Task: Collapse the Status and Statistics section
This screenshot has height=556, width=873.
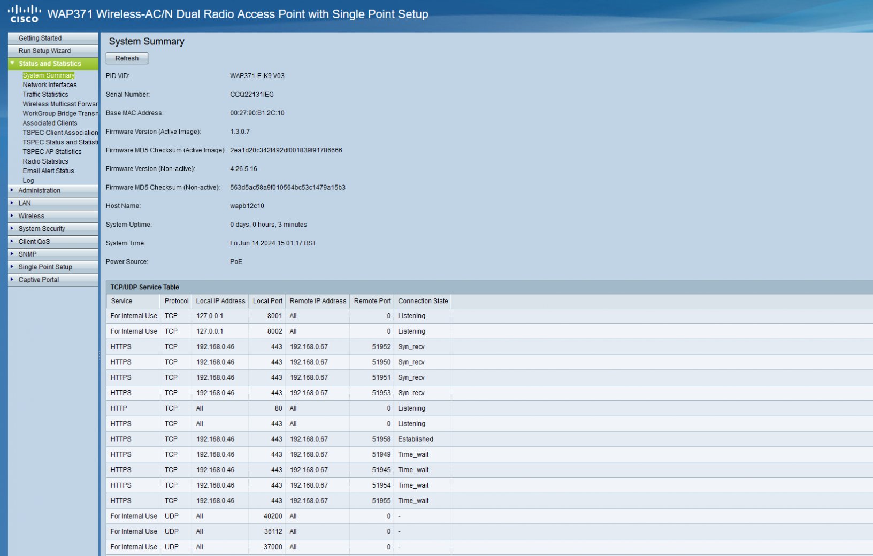Action: pos(50,64)
